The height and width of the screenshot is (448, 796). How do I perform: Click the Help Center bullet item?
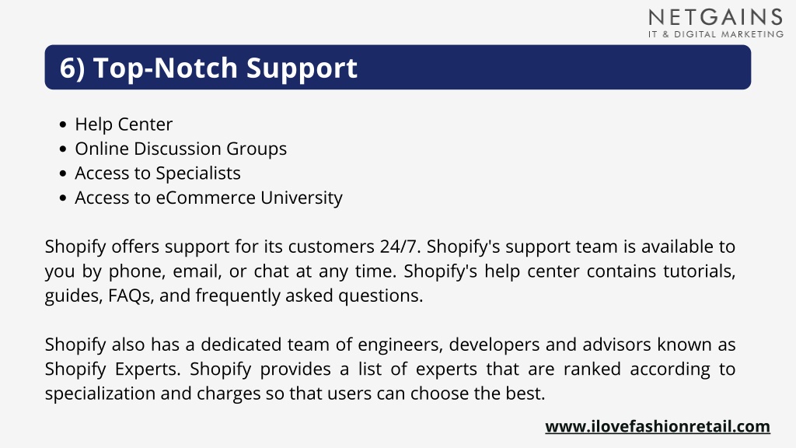click(124, 124)
